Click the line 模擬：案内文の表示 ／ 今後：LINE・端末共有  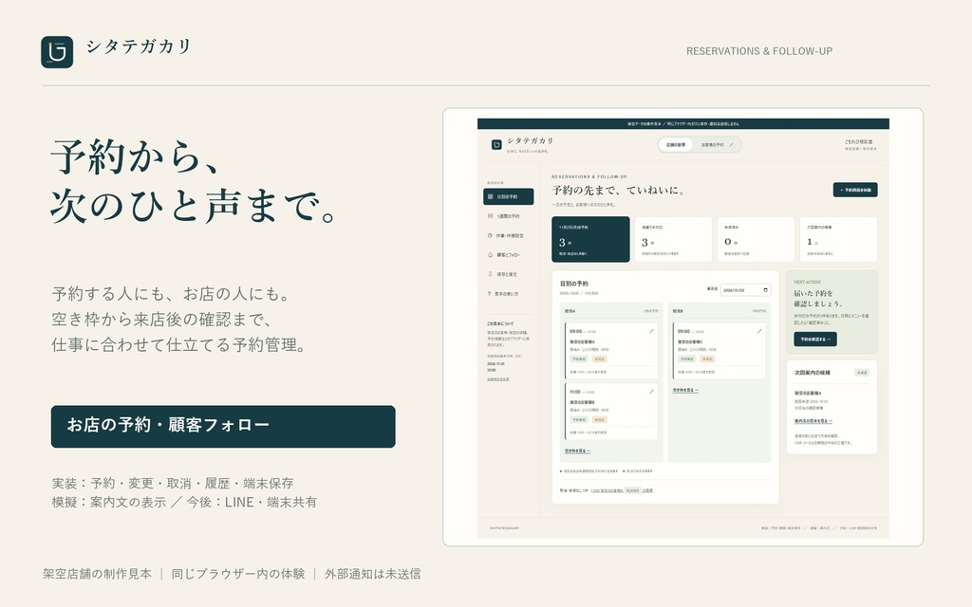click(185, 503)
